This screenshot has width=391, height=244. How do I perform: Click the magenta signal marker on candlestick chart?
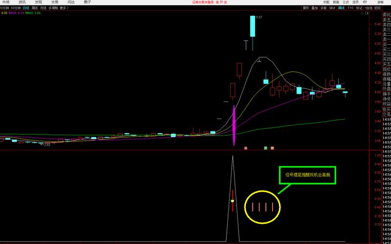pyautogui.click(x=234, y=125)
